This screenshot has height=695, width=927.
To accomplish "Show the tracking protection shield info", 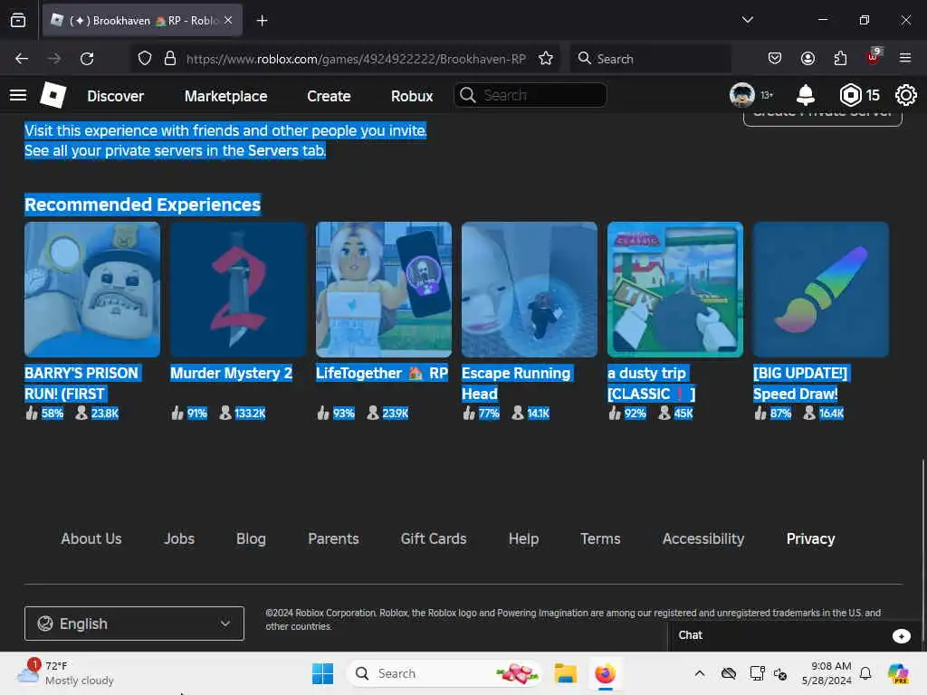I will click(145, 59).
